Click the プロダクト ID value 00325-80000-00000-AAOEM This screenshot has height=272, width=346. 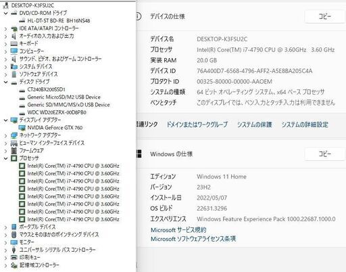(234, 81)
